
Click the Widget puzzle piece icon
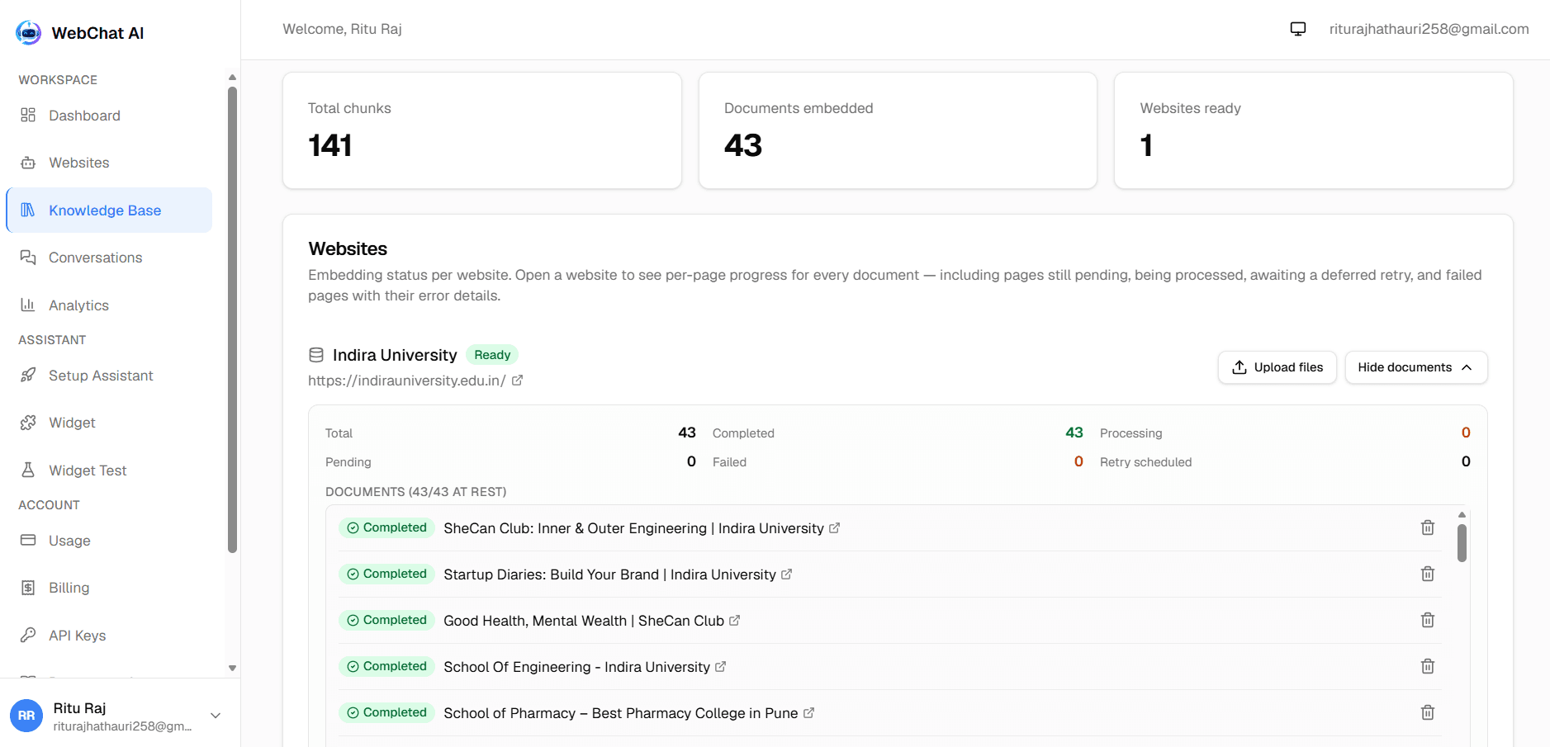pyautogui.click(x=28, y=423)
